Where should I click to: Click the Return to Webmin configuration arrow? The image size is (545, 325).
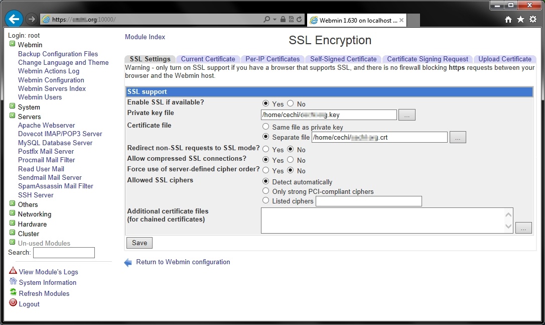click(128, 262)
